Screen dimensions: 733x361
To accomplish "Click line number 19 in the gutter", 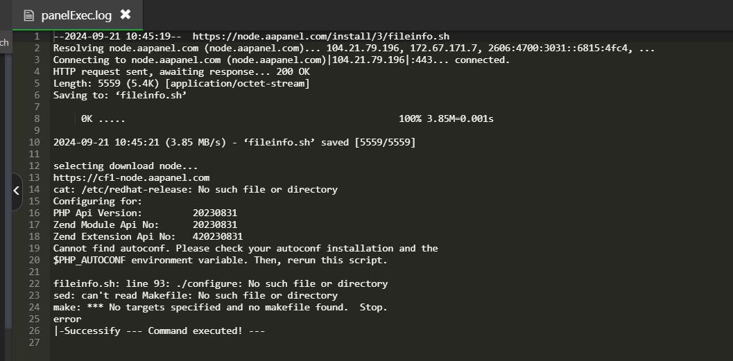I will [x=34, y=248].
